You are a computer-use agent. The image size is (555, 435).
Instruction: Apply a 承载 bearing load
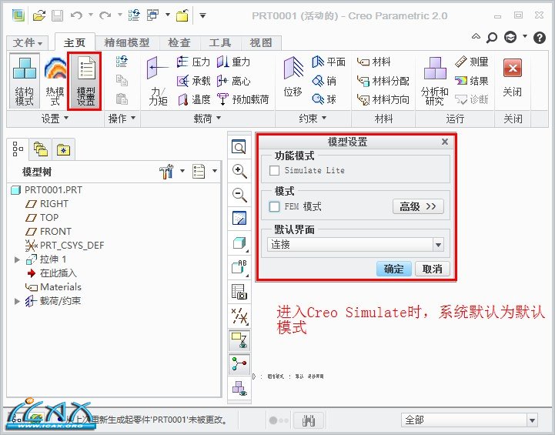click(x=193, y=81)
